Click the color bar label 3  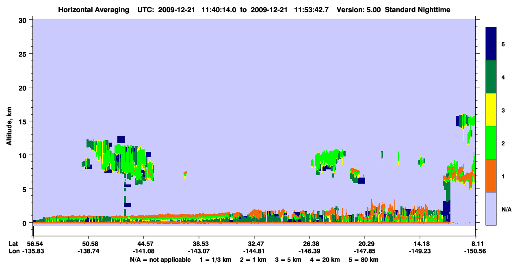(x=503, y=110)
